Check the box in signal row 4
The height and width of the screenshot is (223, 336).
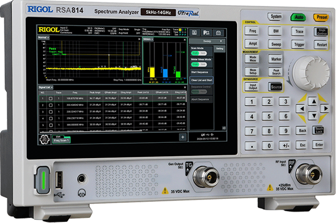[50, 119]
